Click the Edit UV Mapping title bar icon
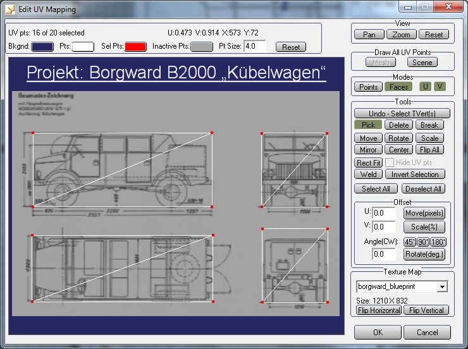This screenshot has height=349, width=468. 10,9
